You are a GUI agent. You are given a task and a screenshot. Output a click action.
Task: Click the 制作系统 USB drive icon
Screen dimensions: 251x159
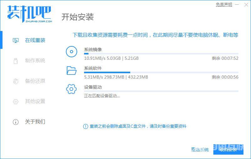pos(16,61)
